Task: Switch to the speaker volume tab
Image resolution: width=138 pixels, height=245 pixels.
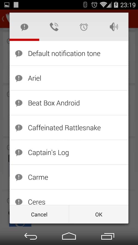Action: pyautogui.click(x=114, y=27)
